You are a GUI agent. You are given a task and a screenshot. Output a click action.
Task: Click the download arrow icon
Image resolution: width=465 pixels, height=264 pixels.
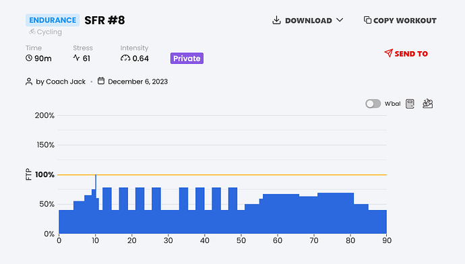[x=276, y=20]
